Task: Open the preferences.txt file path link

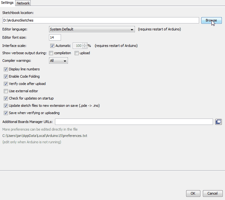Action: coord(45,136)
